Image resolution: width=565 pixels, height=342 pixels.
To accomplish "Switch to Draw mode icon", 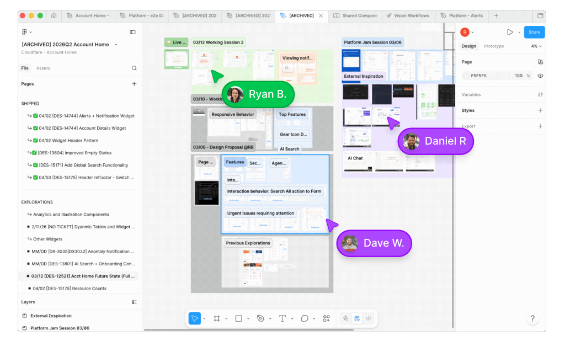I will [345, 318].
